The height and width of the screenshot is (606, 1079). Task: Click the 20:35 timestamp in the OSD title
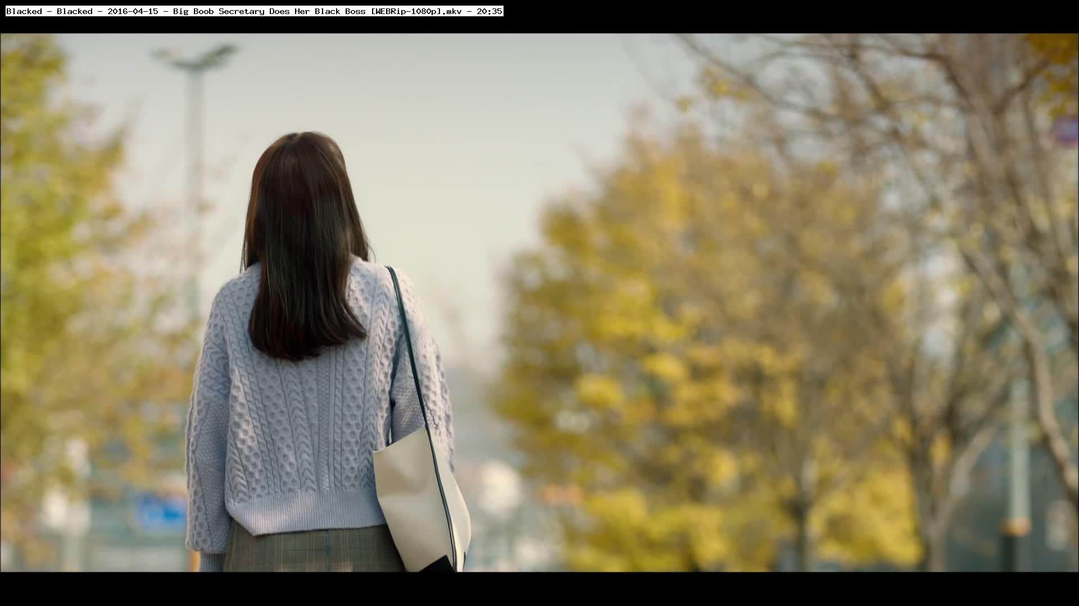pos(489,11)
